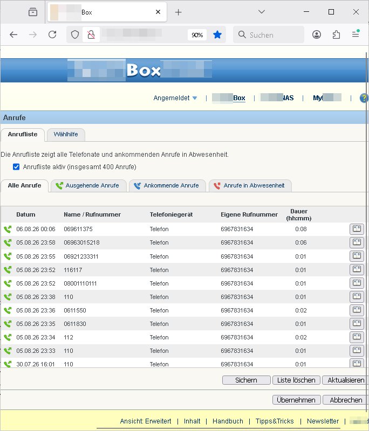Click the number 08001110111
The image size is (369, 431).
pyautogui.click(x=80, y=283)
